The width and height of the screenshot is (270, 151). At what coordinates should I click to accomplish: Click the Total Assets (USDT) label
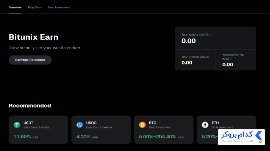tap(195, 35)
